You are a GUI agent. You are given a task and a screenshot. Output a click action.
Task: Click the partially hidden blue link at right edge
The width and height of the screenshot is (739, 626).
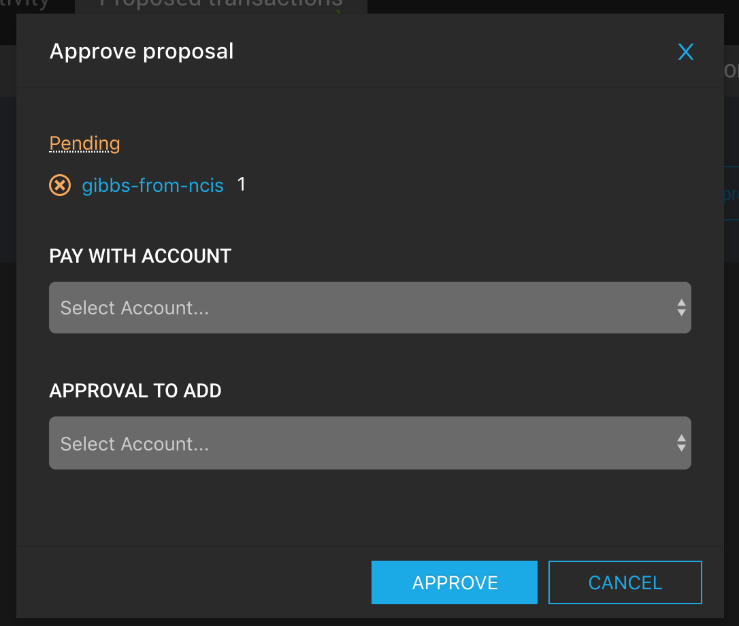tap(731, 194)
